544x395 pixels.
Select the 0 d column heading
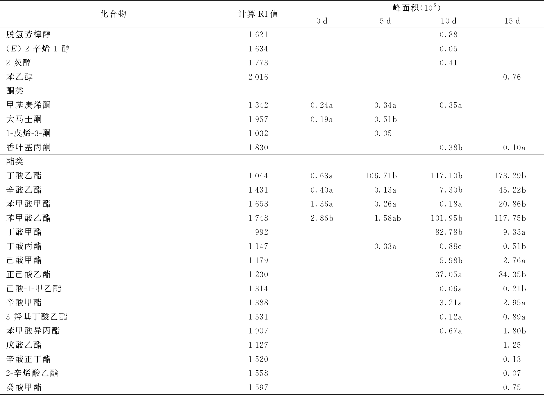point(322,21)
